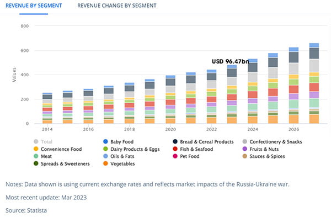Hide the Fish & Seafood series
This screenshot has height=217, width=331.
[193, 149]
